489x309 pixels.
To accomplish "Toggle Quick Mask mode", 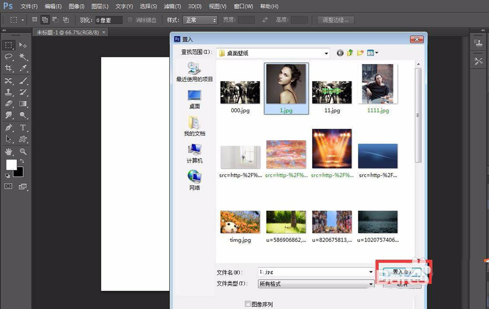I will tap(8, 186).
